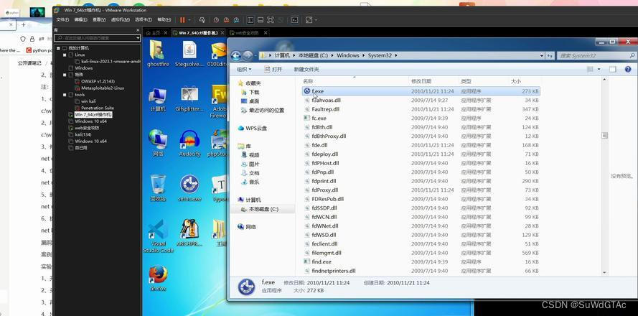Image resolution: width=638 pixels, height=316 pixels.
Task: Toggle Explorer preview pane icon
Action: (612, 70)
